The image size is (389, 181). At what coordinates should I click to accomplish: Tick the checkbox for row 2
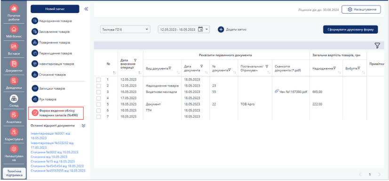point(98,86)
